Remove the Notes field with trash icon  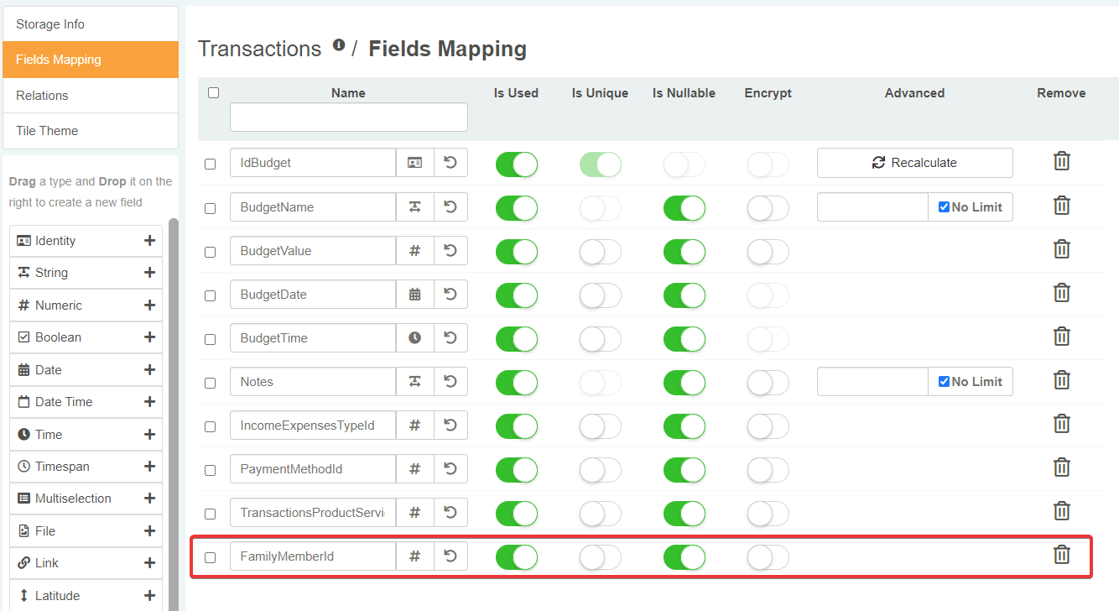pyautogui.click(x=1061, y=380)
